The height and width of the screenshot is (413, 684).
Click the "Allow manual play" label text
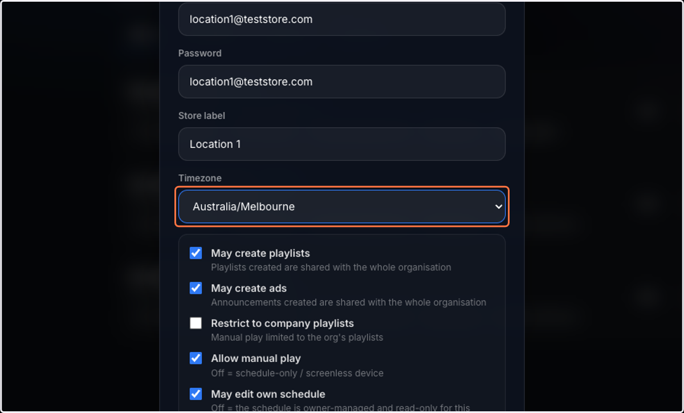pos(256,359)
